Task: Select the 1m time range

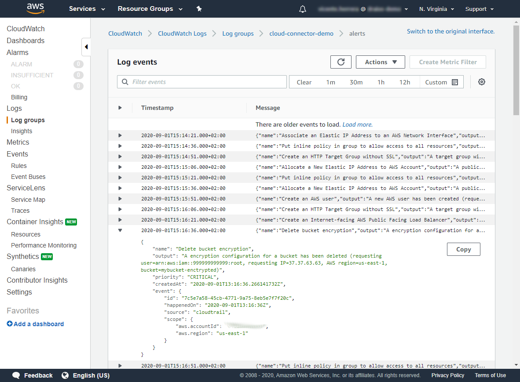Action: click(330, 82)
